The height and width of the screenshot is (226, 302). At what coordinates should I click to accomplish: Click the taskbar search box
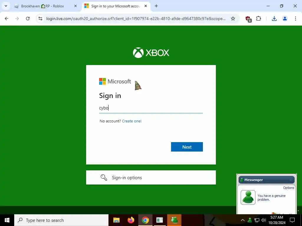tap(61, 220)
